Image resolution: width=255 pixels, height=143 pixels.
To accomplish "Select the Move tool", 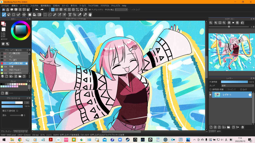I will click(24, 15).
